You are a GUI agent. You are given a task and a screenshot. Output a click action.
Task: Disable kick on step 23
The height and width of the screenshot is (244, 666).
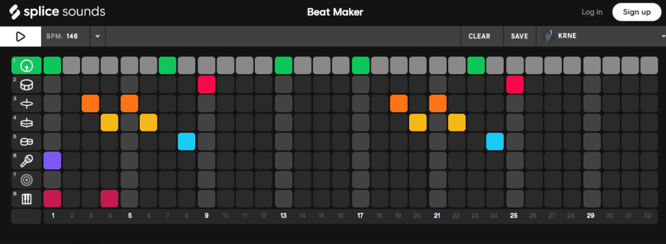[476, 66]
